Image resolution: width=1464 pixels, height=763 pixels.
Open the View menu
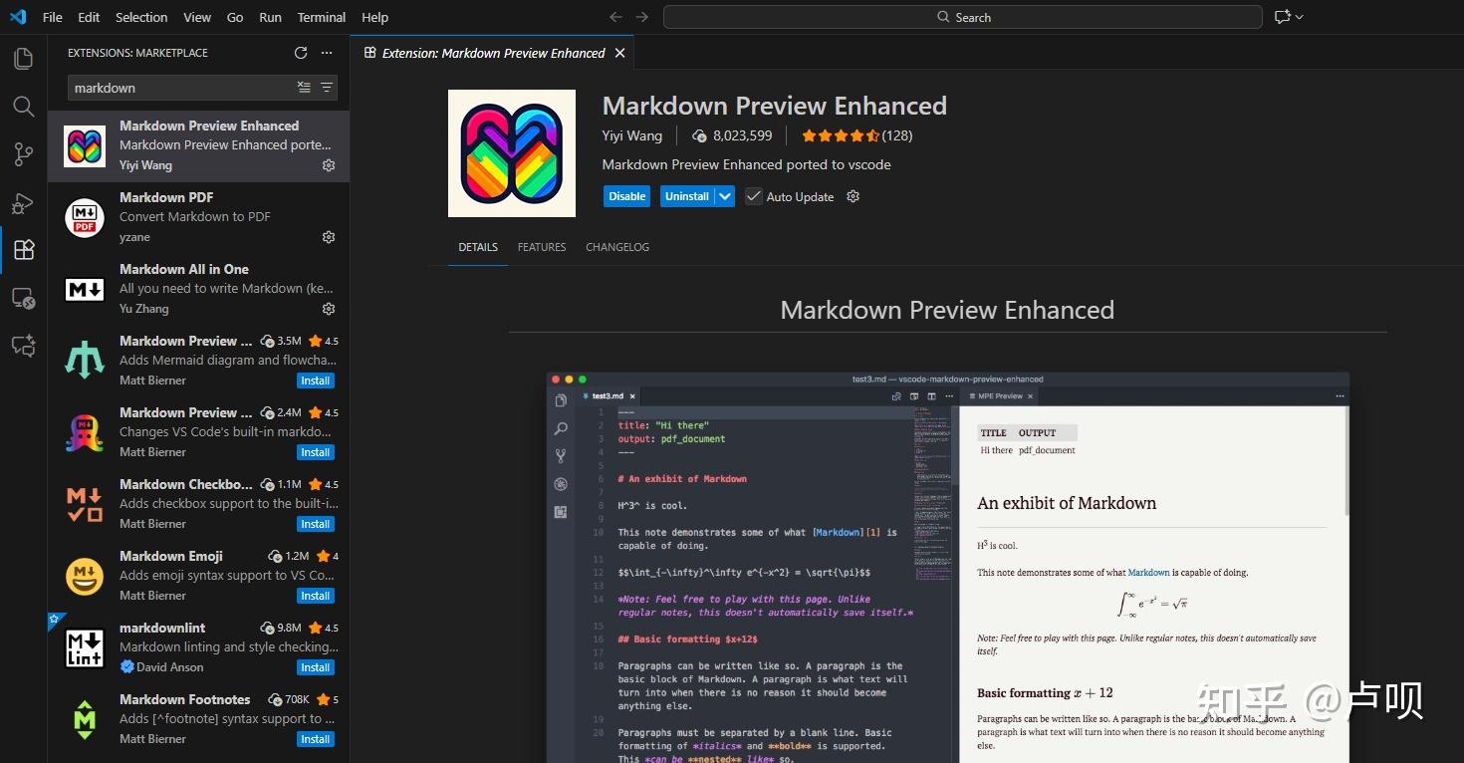click(x=197, y=17)
